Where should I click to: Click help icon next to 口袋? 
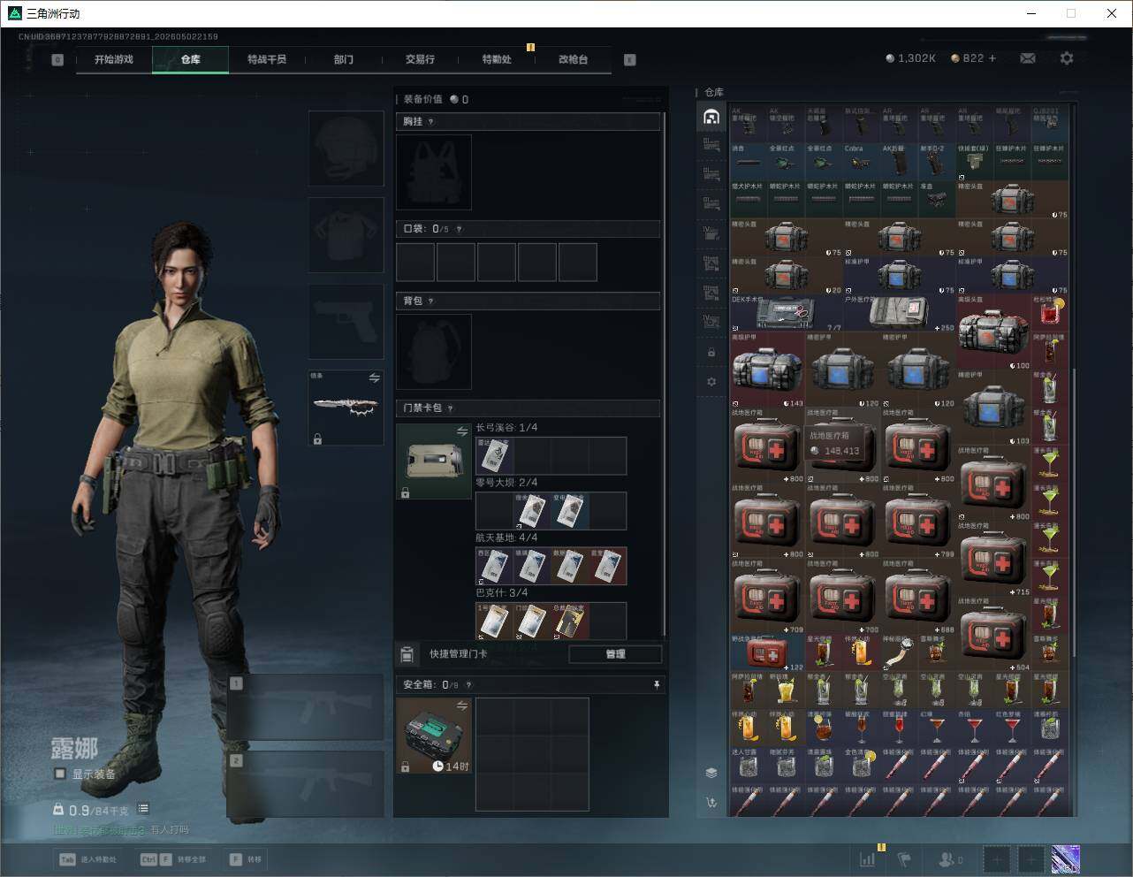coord(459,230)
